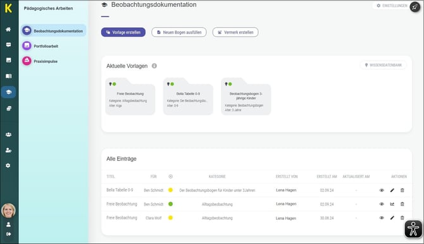
Task: Click the 30.08.24 creation date cell
Action: pyautogui.click(x=327, y=218)
